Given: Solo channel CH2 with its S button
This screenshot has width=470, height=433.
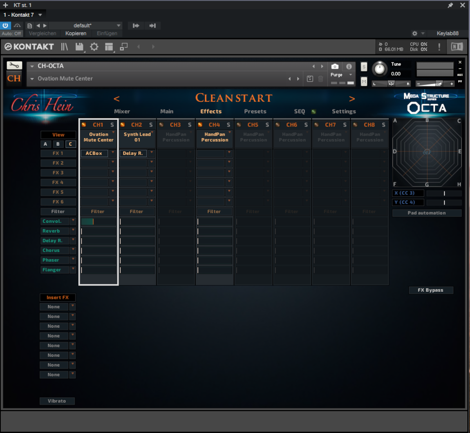Looking at the screenshot, I should coord(151,125).
